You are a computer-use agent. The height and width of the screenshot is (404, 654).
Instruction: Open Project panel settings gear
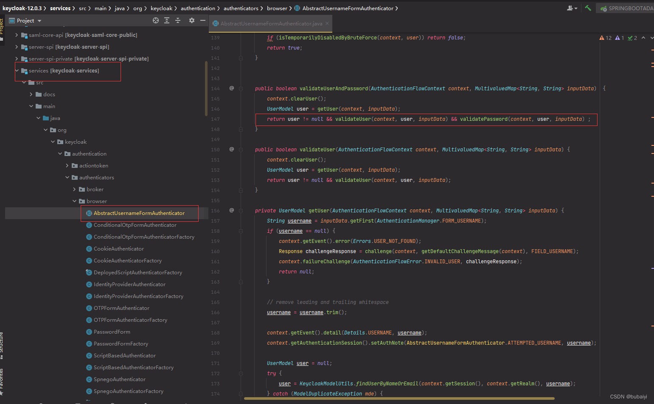point(192,20)
